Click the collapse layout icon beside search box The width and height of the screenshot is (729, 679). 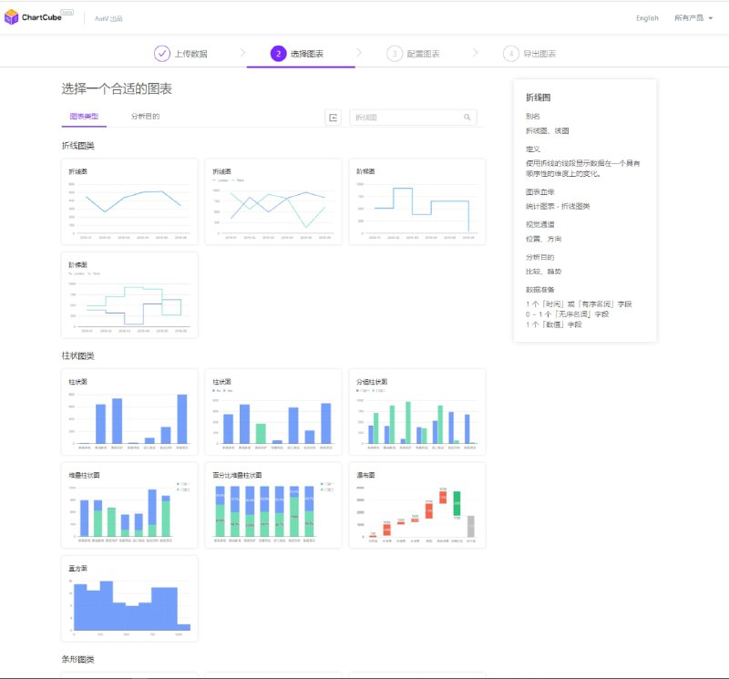tap(334, 118)
